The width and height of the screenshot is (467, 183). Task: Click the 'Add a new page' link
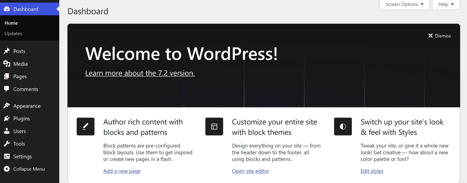pos(122,171)
